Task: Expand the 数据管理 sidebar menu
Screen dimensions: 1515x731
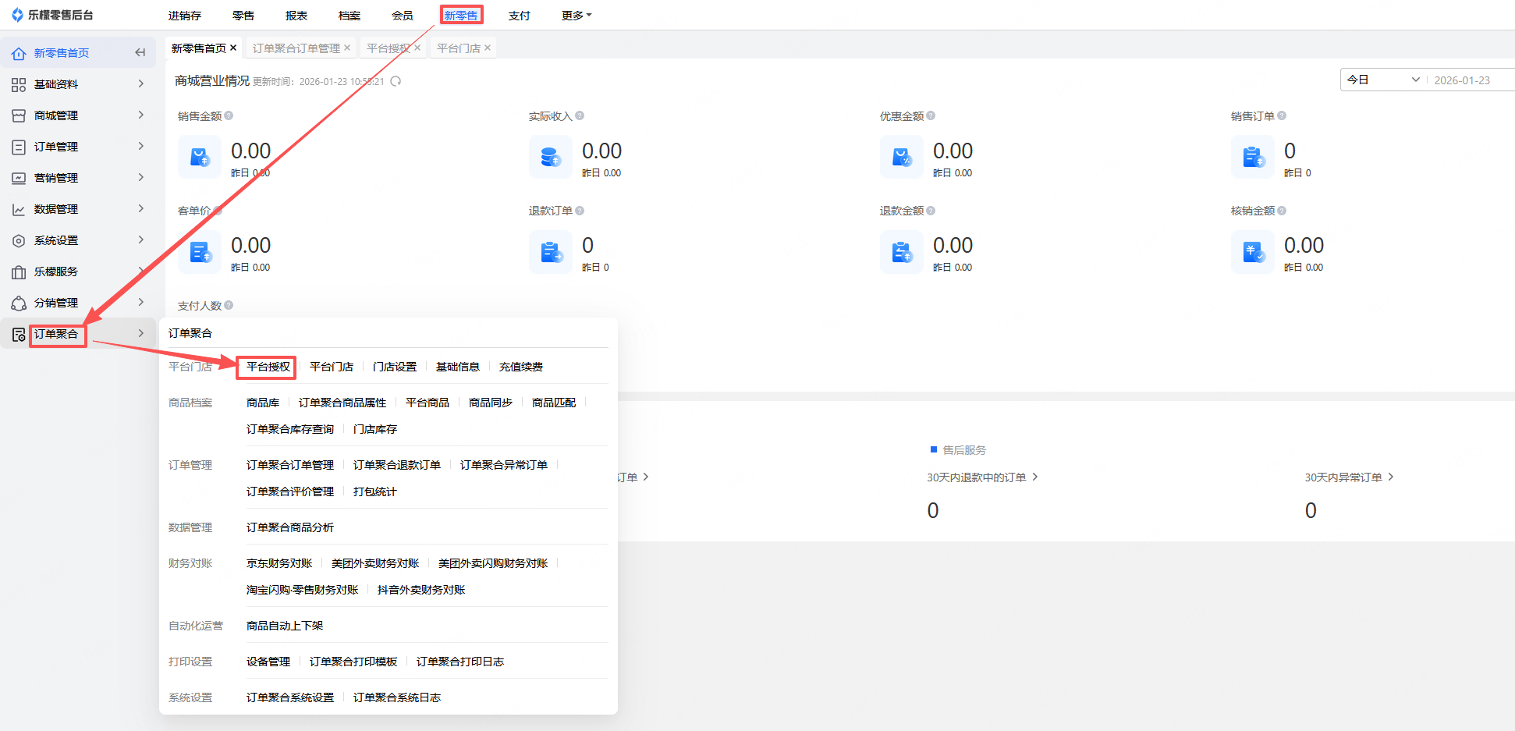Action: tap(141, 208)
